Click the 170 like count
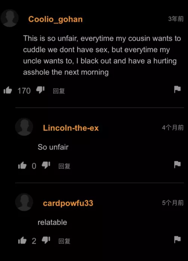Viewport: 188px width, 261px height. click(24, 91)
